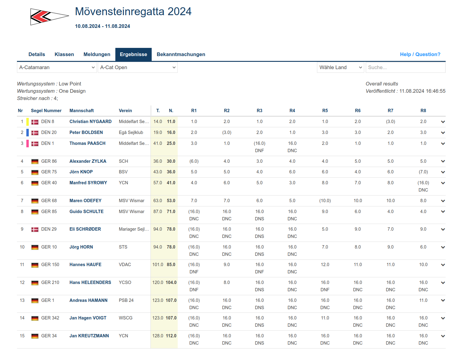This screenshot has height=354, width=462.
Task: Open the Bekanntmachungen tab
Action: (181, 55)
